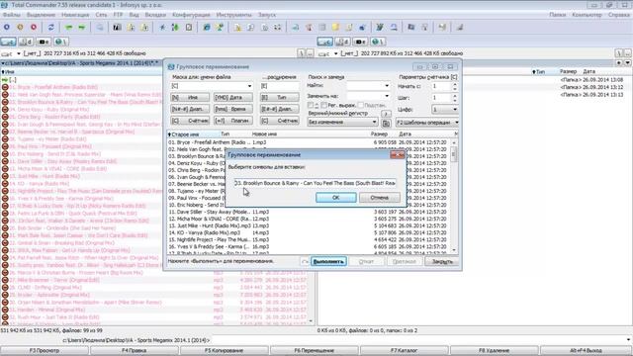Open the Конфигурация menu
This screenshot has height=356, width=633.
click(x=191, y=15)
